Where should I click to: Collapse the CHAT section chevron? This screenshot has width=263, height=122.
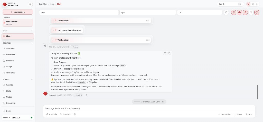tap(32, 31)
